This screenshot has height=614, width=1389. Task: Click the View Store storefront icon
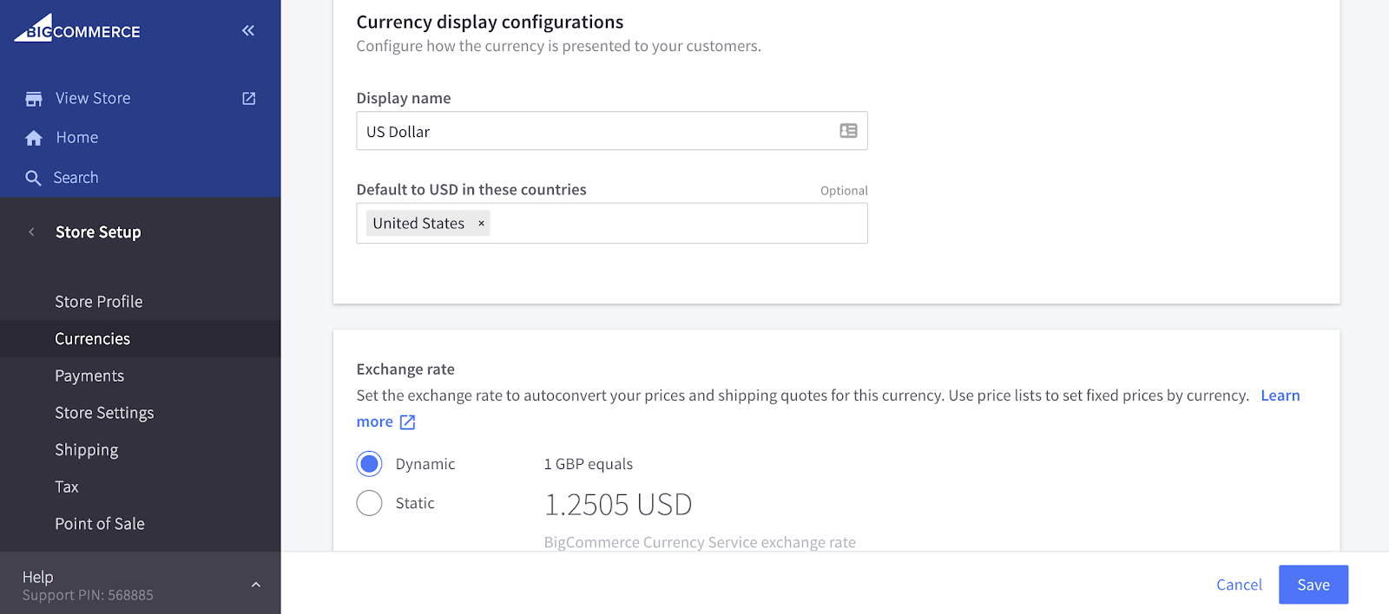[34, 99]
